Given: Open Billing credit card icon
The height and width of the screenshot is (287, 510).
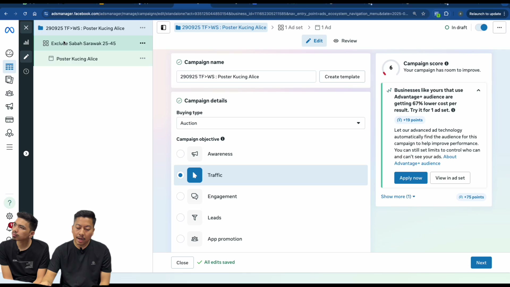Looking at the screenshot, I should [9, 120].
